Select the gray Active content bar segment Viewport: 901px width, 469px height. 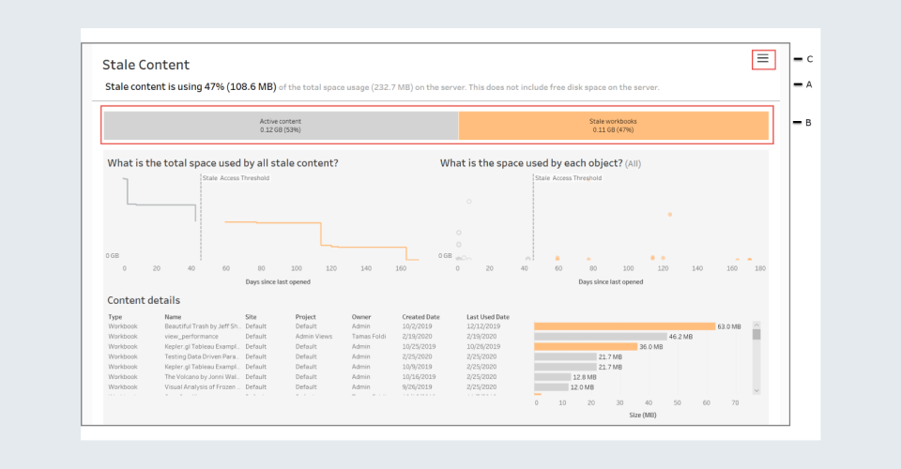tap(281, 126)
